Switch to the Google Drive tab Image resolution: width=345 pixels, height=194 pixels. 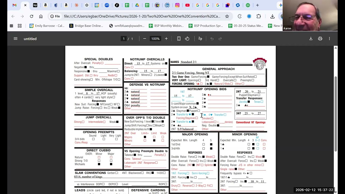pos(137,5)
